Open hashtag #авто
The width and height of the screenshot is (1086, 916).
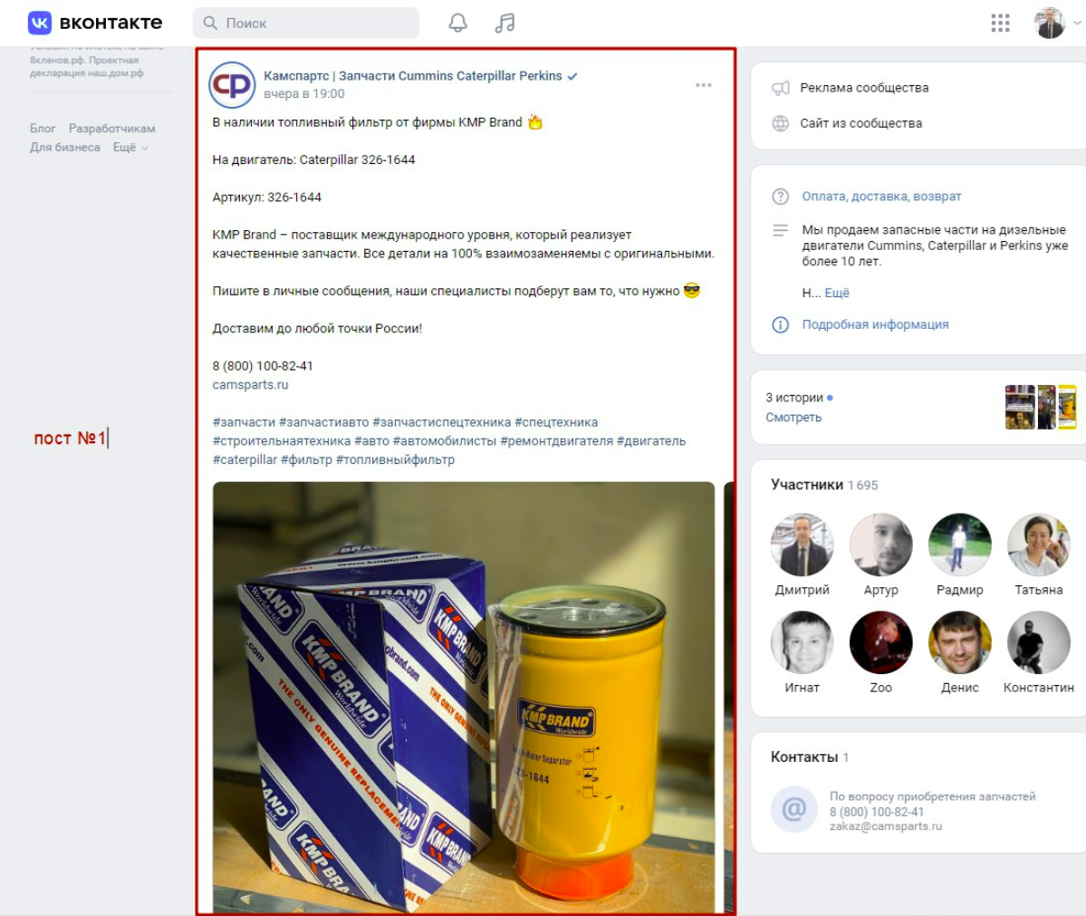(372, 440)
